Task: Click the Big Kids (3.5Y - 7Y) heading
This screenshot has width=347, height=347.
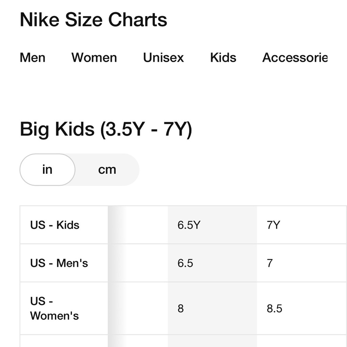Action: [x=106, y=129]
